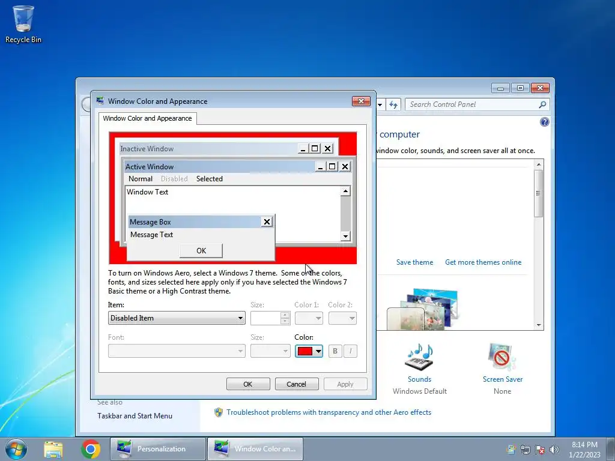Close the Window Color and Appearance dialog
615x461 pixels.
pyautogui.click(x=361, y=101)
